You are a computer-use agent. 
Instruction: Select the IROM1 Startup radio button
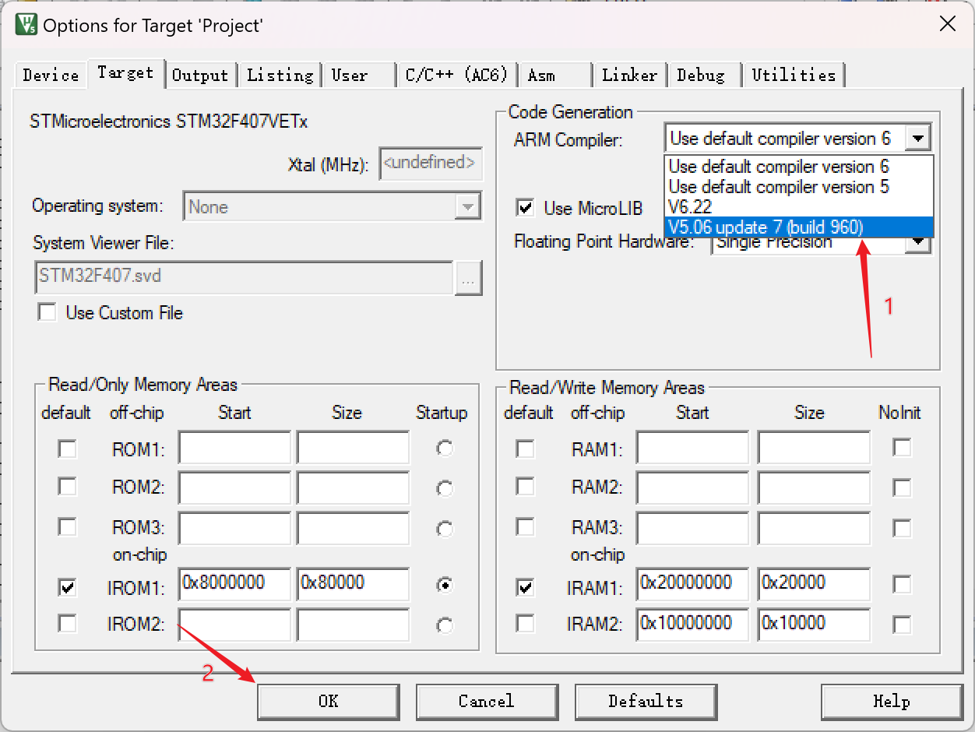[x=445, y=586]
